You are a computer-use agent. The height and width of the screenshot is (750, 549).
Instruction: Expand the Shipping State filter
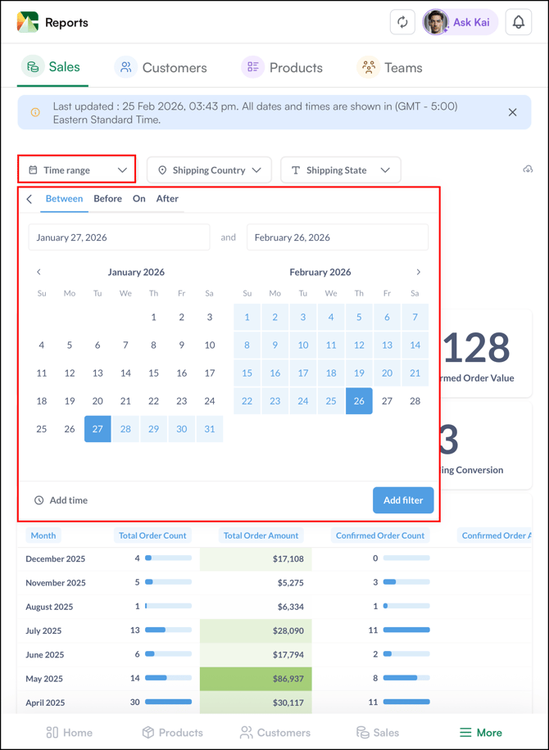(340, 170)
